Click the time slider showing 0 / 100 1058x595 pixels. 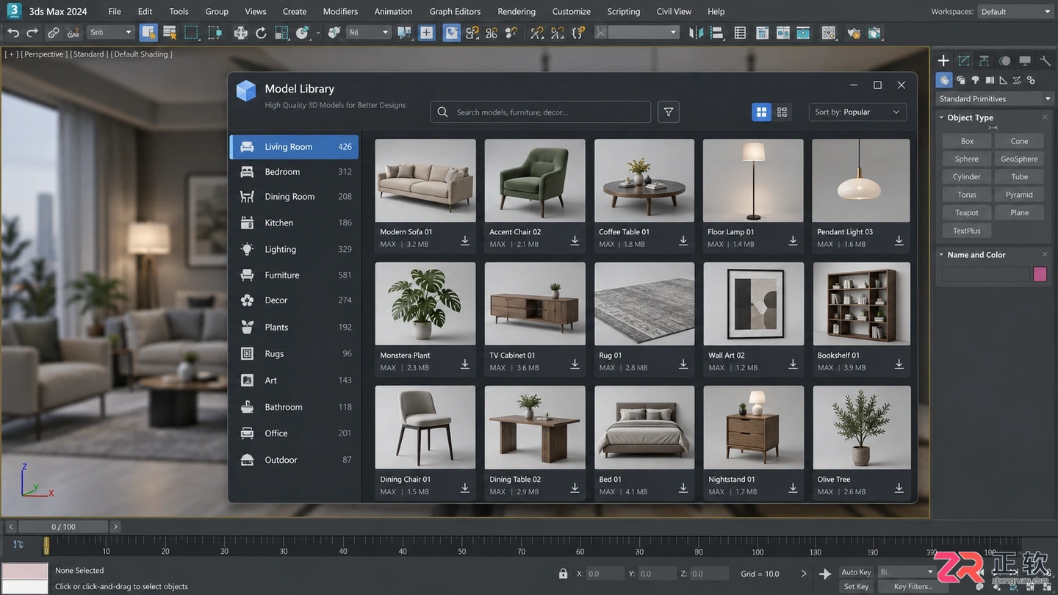point(63,527)
